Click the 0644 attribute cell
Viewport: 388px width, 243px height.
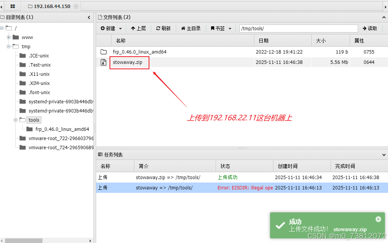[369, 62]
